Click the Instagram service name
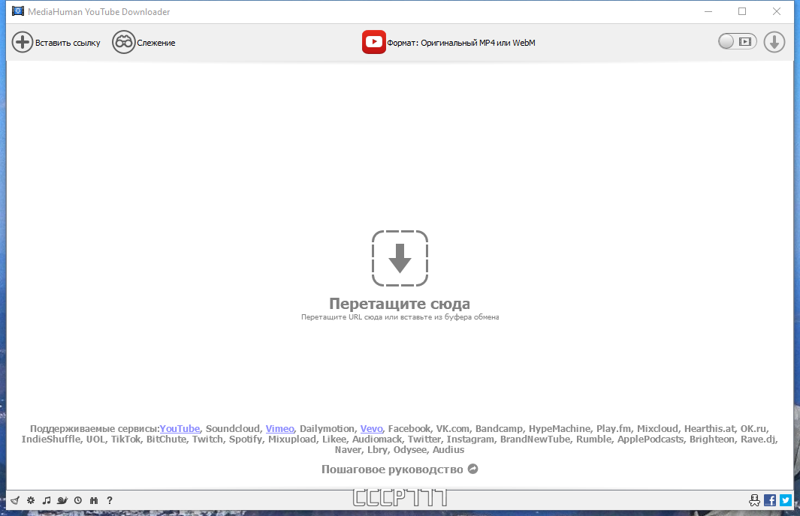This screenshot has width=800, height=516. 470,439
